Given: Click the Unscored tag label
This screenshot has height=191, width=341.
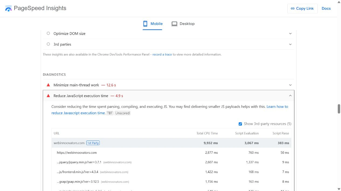Looking at the screenshot, I should [122, 113].
